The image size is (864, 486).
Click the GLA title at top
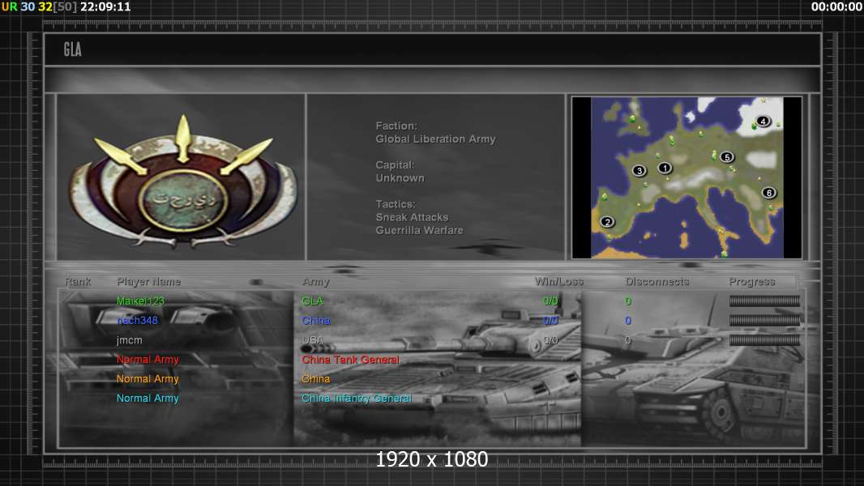coord(72,49)
